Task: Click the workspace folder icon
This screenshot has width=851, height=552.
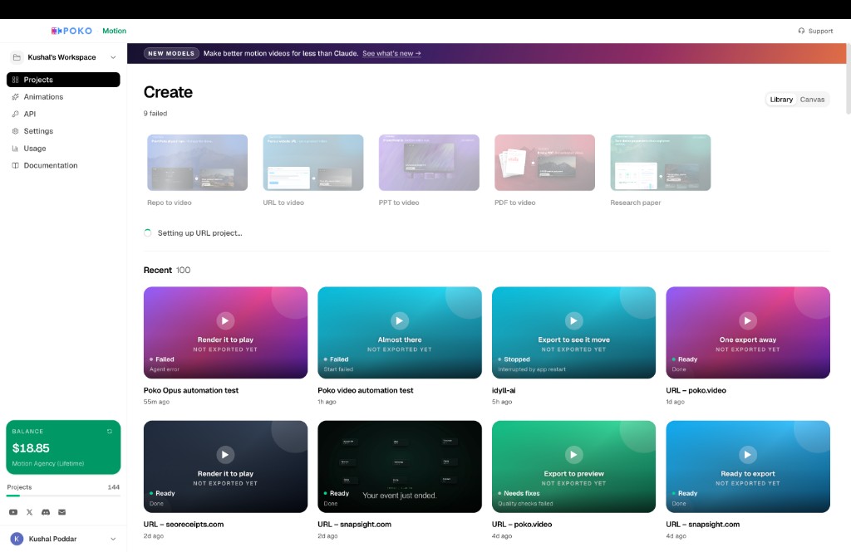Action: click(x=17, y=57)
